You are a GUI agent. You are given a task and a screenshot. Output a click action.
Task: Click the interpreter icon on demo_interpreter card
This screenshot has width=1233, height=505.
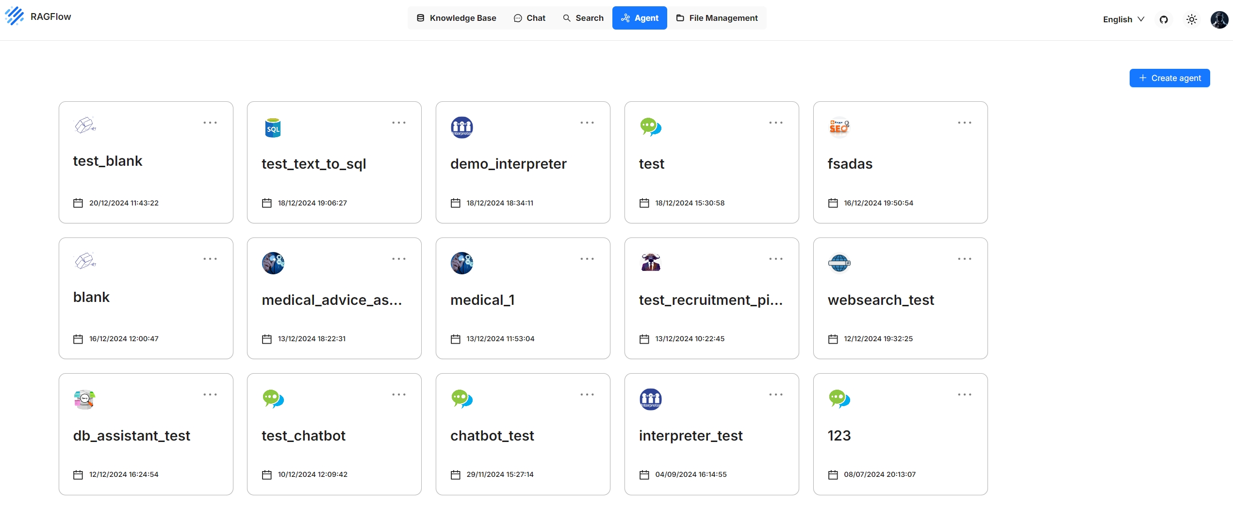[x=461, y=127]
